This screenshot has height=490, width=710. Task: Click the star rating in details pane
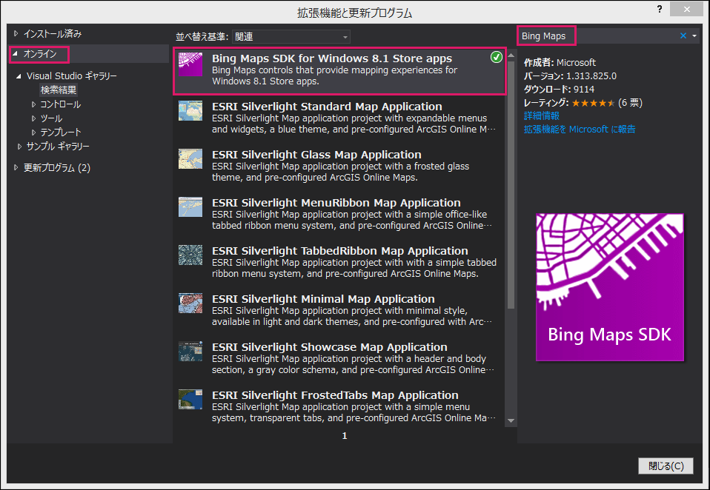tap(593, 103)
